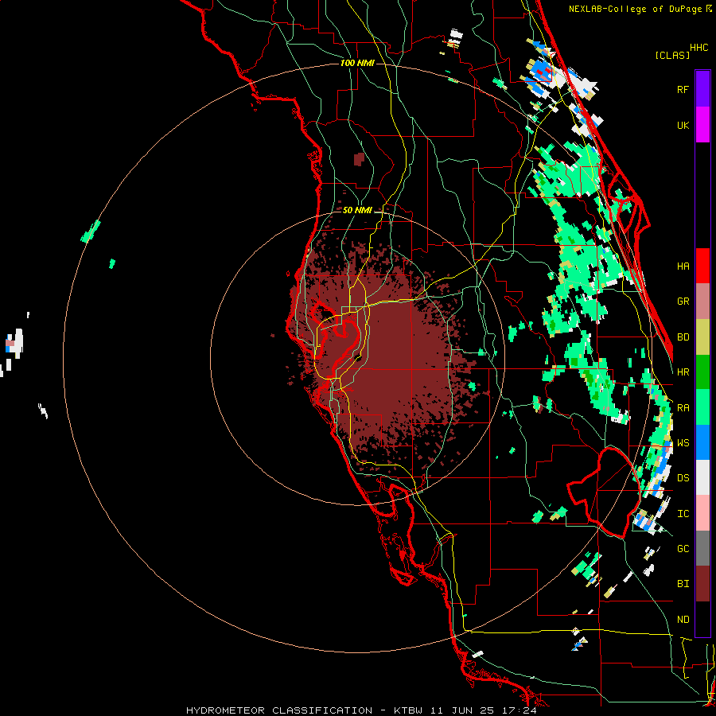The width and height of the screenshot is (716, 716).
Task: Click the 50 NMI range ring label
Action: (x=357, y=210)
